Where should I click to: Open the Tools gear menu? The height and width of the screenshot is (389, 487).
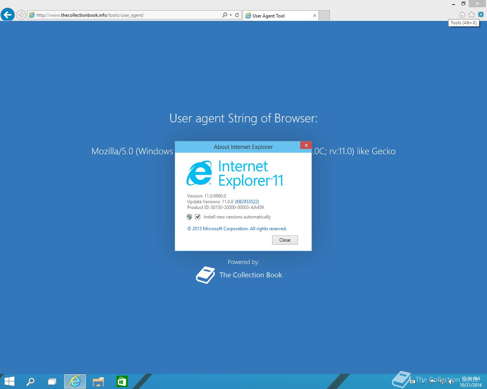pyautogui.click(x=481, y=14)
